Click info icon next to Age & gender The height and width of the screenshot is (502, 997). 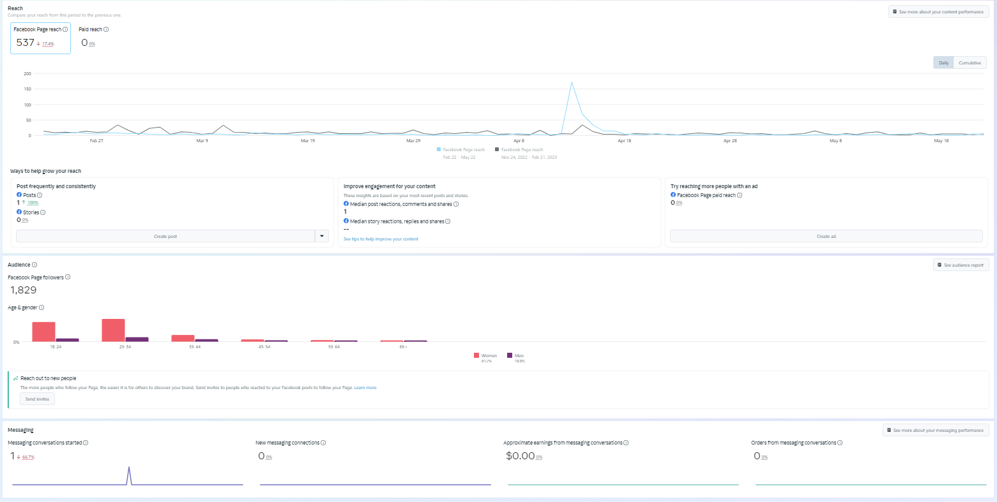click(42, 307)
